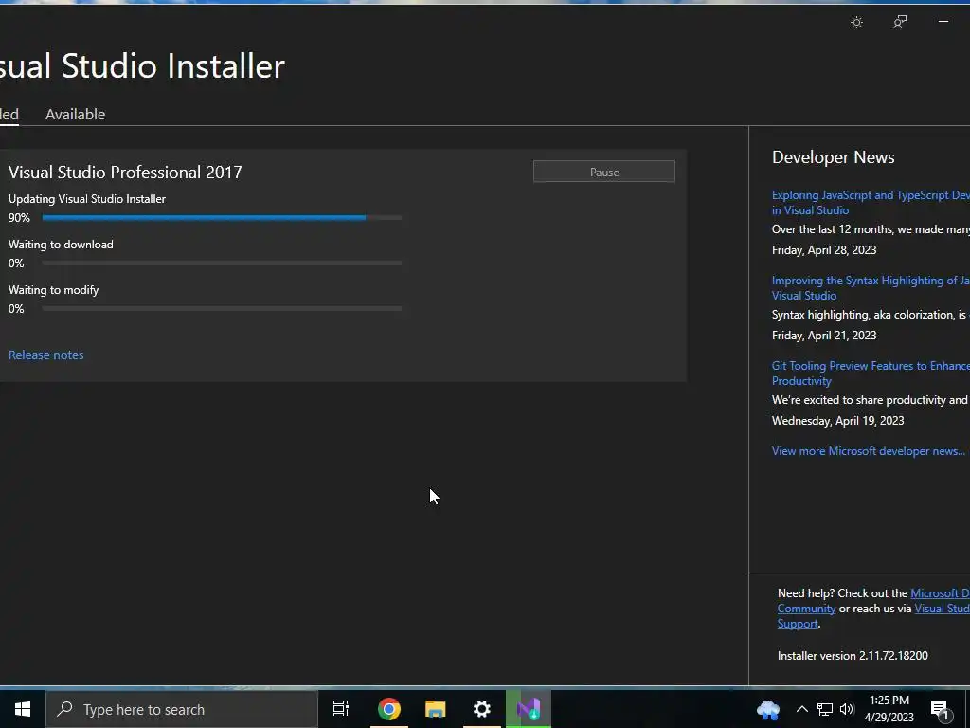
Task: Open the Microsoft Developer Community link
Action: click(x=940, y=593)
